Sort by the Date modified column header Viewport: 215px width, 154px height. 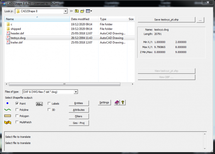(x=84, y=19)
